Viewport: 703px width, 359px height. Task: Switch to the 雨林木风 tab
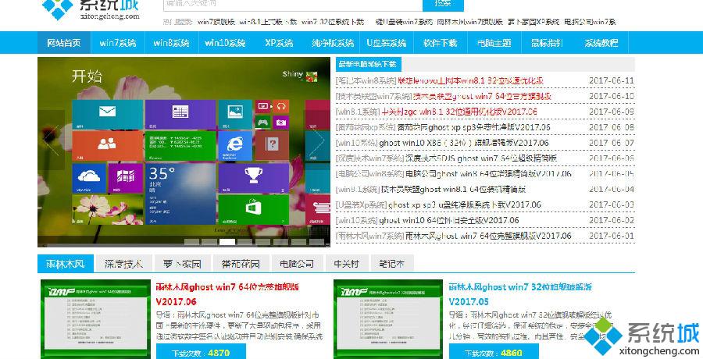point(66,264)
